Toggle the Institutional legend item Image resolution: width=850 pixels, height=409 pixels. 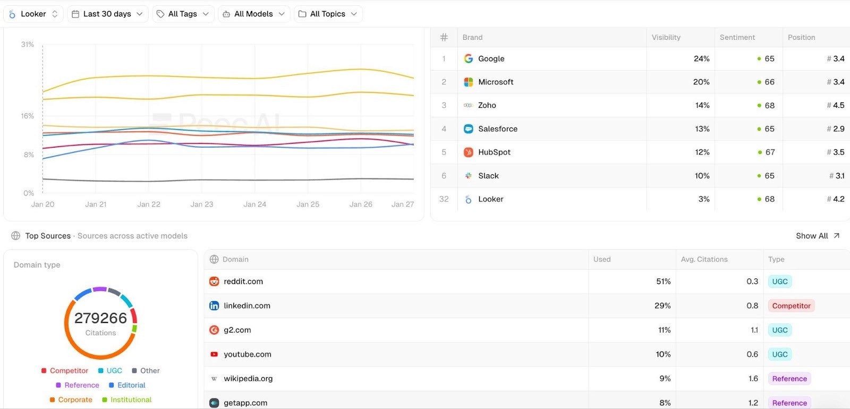click(127, 399)
